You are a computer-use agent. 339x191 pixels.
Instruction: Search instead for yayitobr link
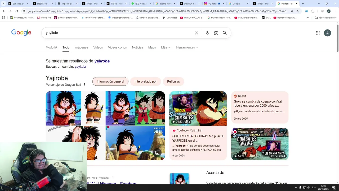[x=81, y=67]
